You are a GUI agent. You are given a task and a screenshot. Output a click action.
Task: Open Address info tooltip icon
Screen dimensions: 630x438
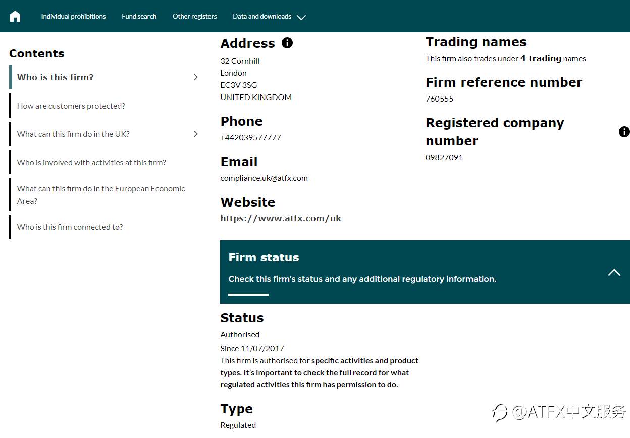[287, 43]
